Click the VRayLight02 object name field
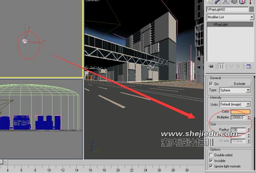The width and height of the screenshot is (256, 173). 227,10
